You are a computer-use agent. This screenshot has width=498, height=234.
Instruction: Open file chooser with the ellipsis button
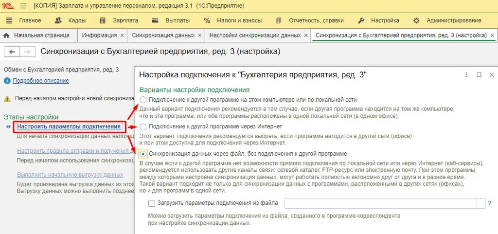tap(481, 203)
